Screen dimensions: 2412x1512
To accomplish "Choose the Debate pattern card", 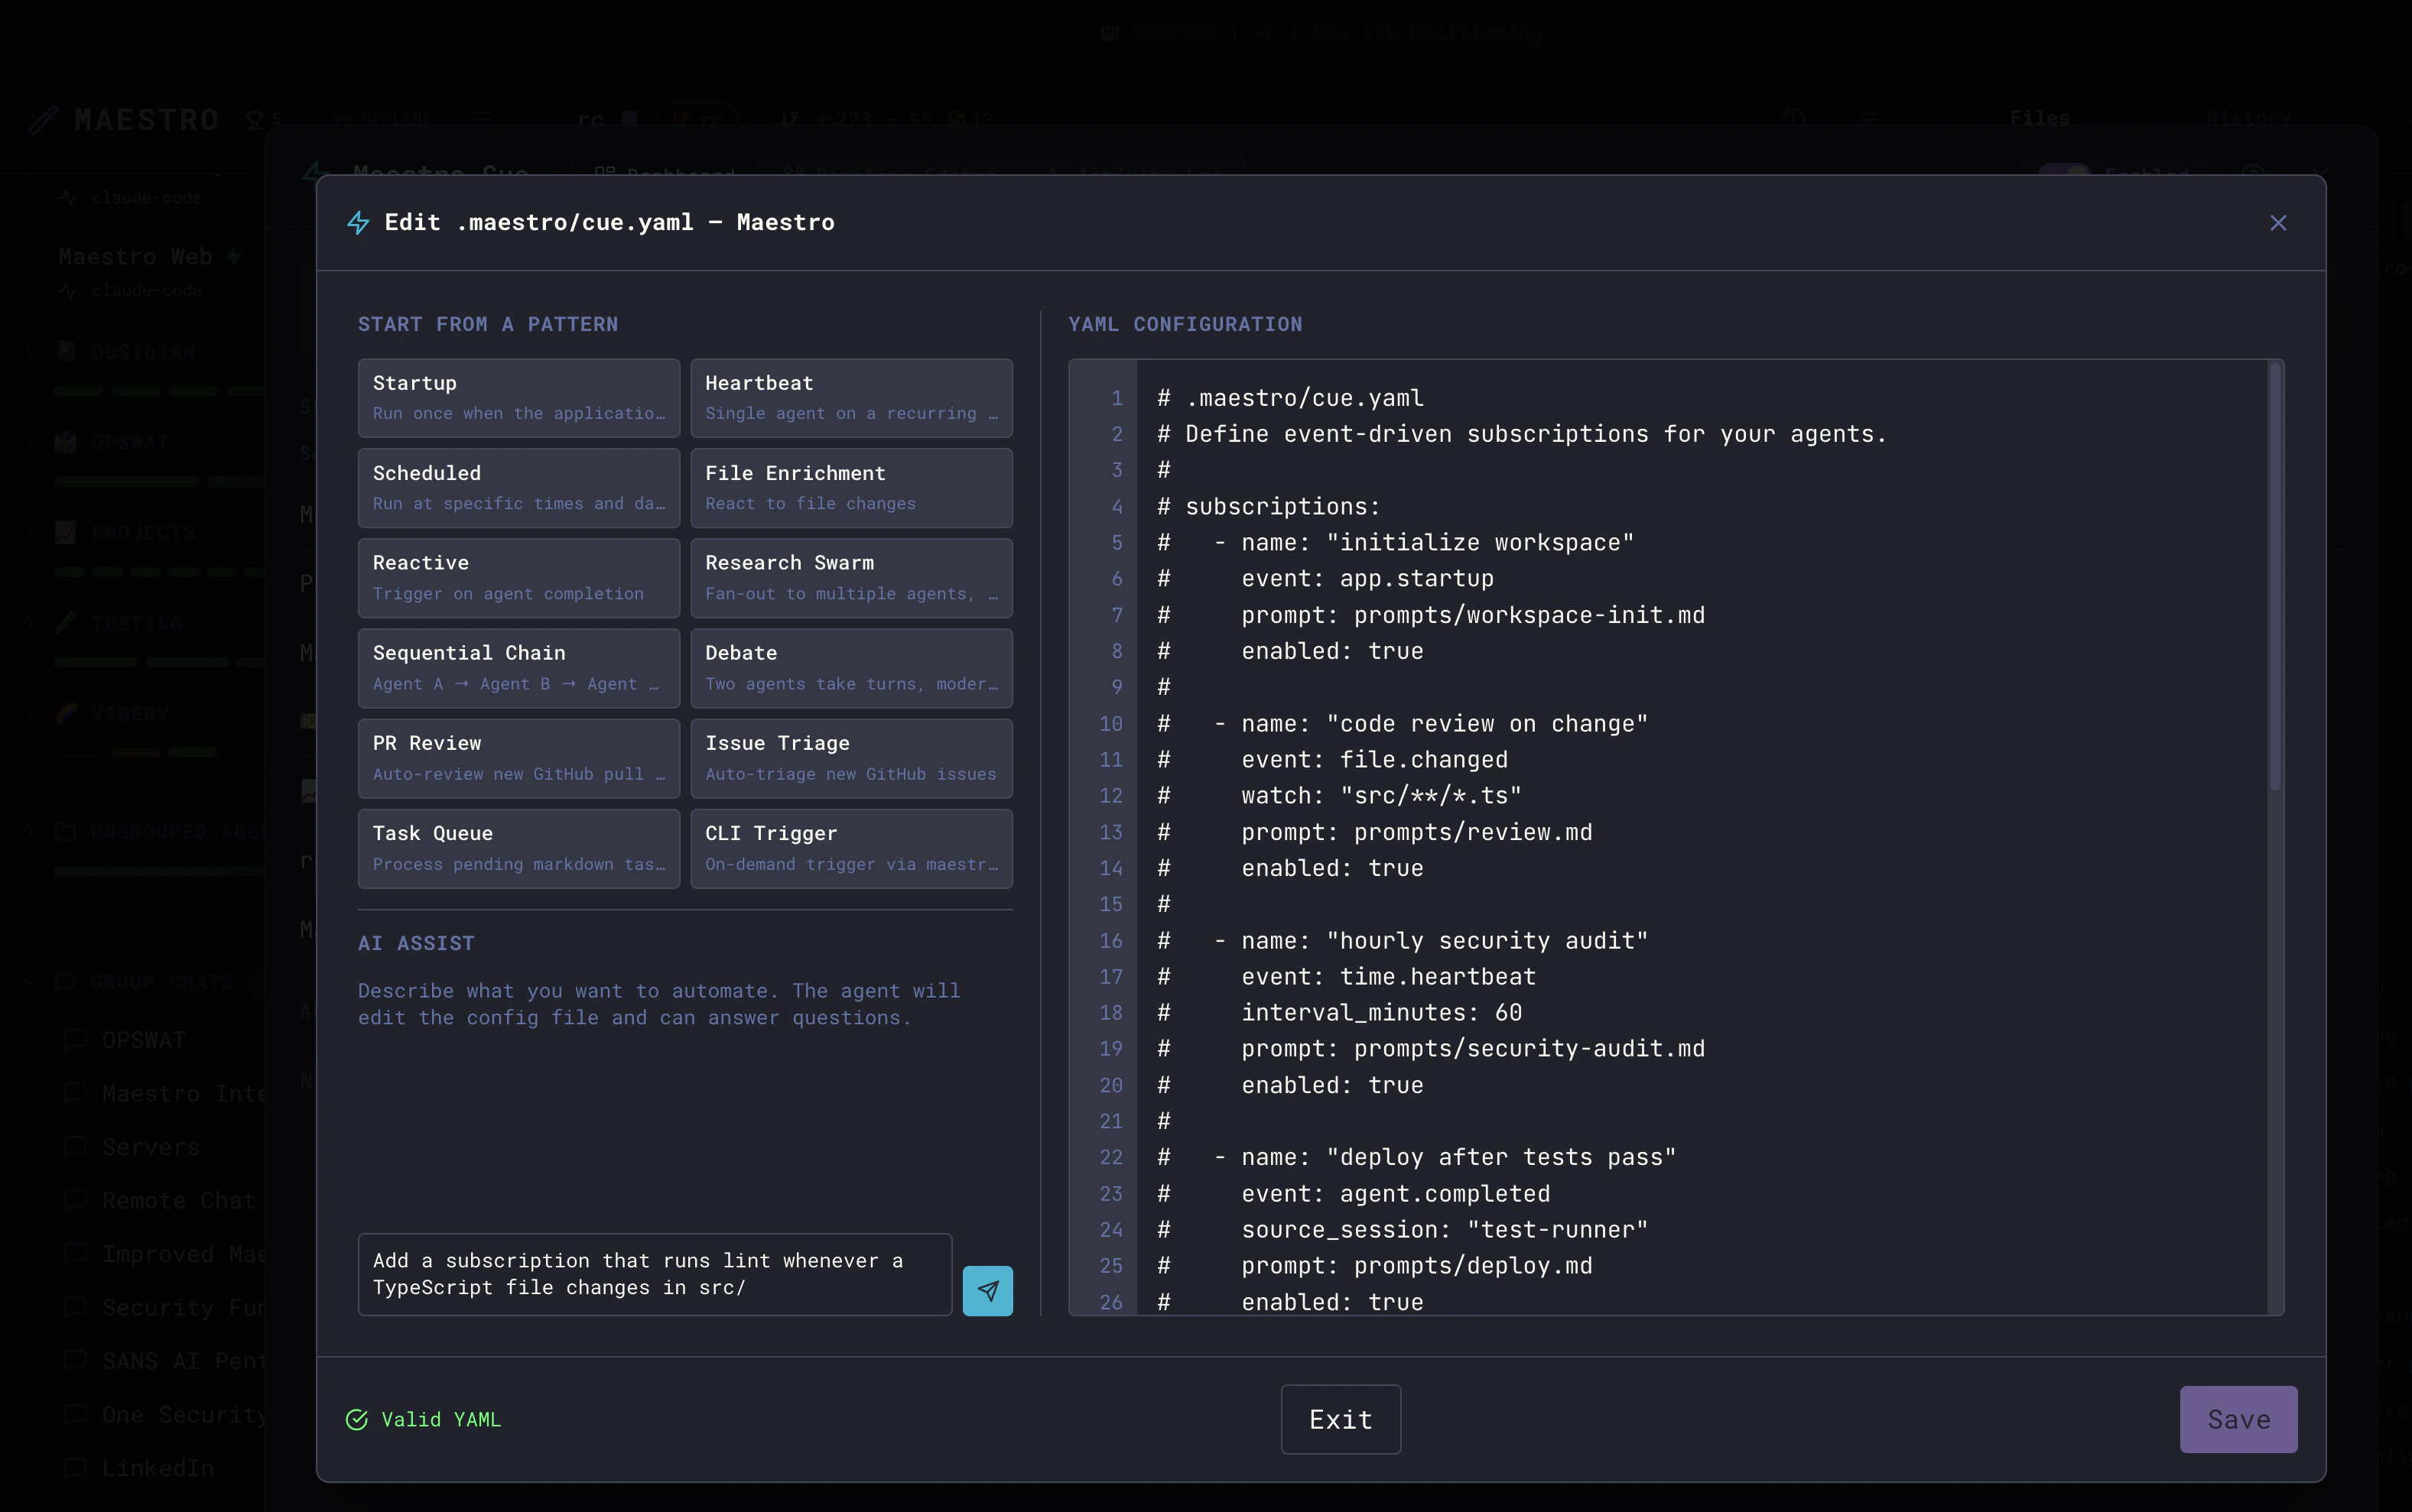I will [851, 668].
